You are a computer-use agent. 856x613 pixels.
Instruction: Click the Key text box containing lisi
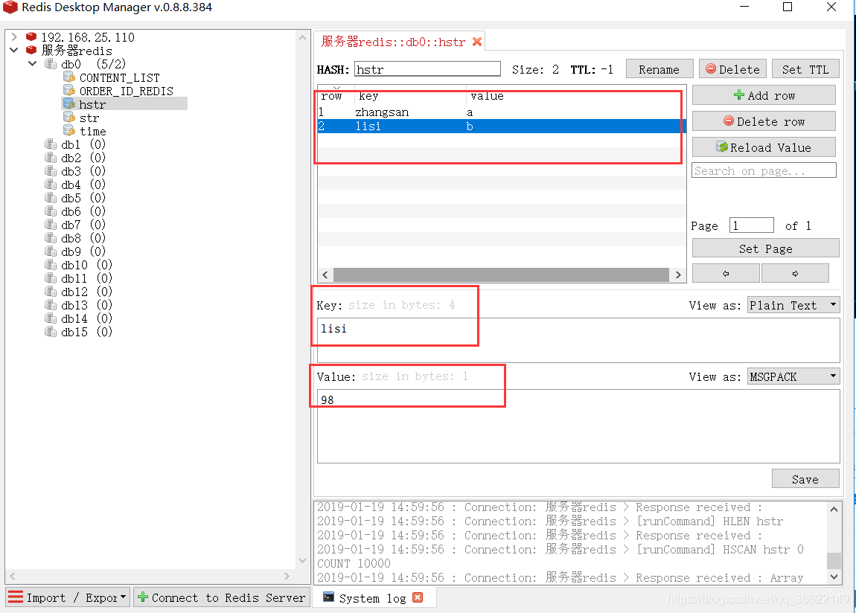[x=578, y=340]
